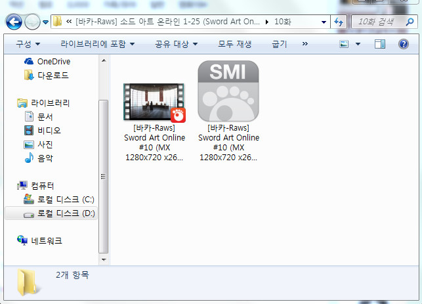
Task: Expand the arrow before 10화 in the path
Action: (266, 22)
